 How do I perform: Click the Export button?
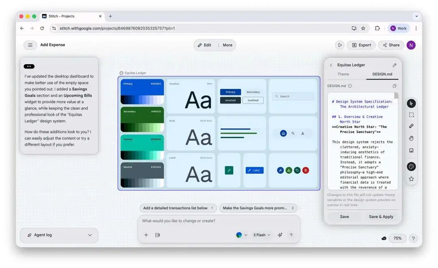pos(361,45)
